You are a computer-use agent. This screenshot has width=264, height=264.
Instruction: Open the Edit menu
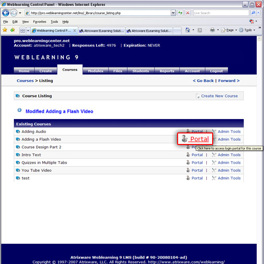tap(15, 22)
